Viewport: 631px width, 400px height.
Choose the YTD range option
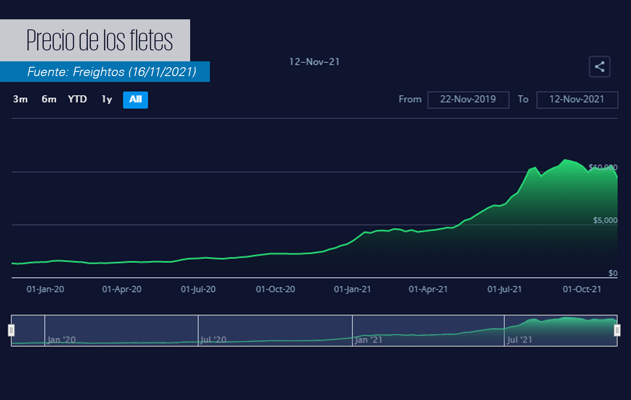click(x=77, y=100)
